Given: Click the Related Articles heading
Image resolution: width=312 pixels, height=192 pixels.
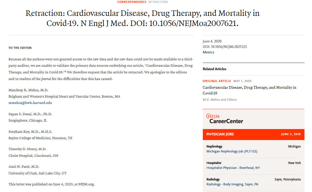Looking at the screenshot, I should 214,69.
